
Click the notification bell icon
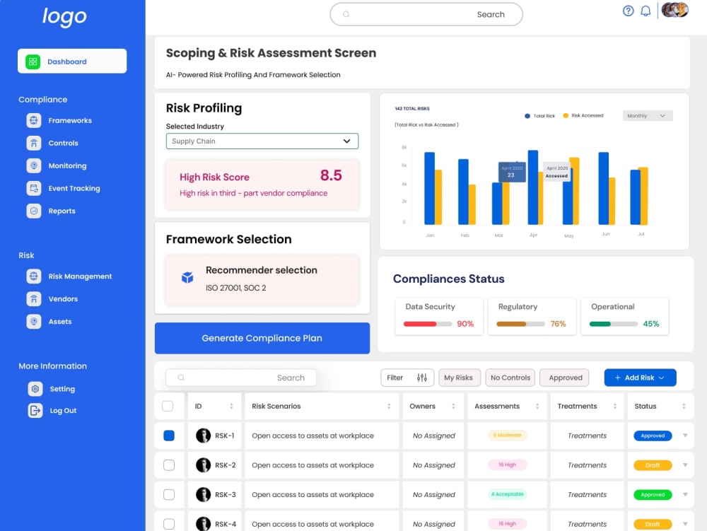coord(645,11)
